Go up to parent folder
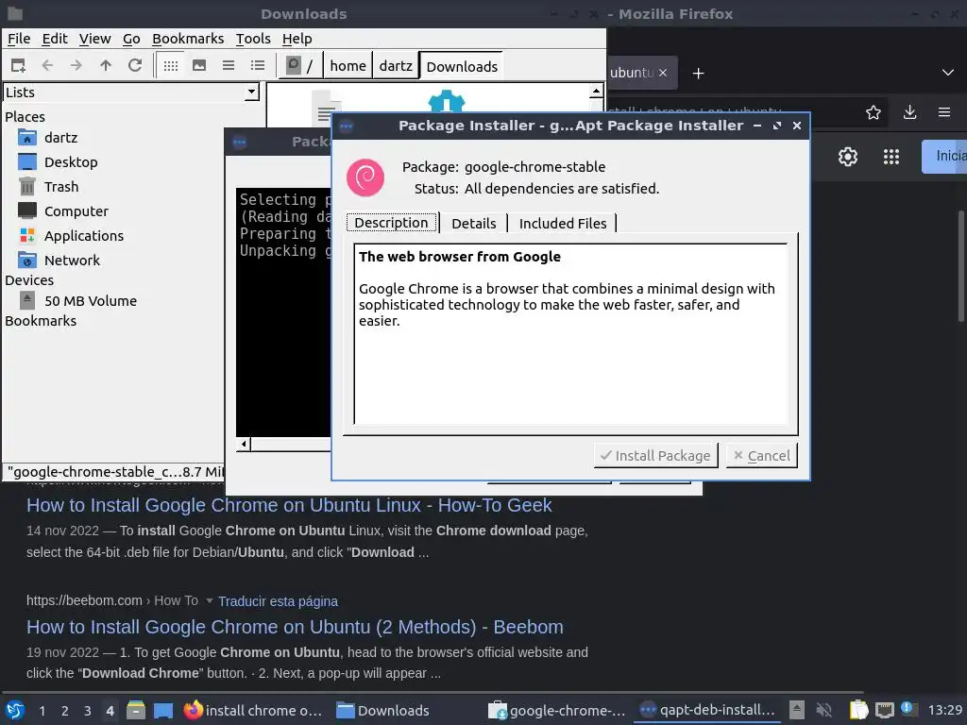Viewport: 967px width, 725px height. (x=106, y=65)
